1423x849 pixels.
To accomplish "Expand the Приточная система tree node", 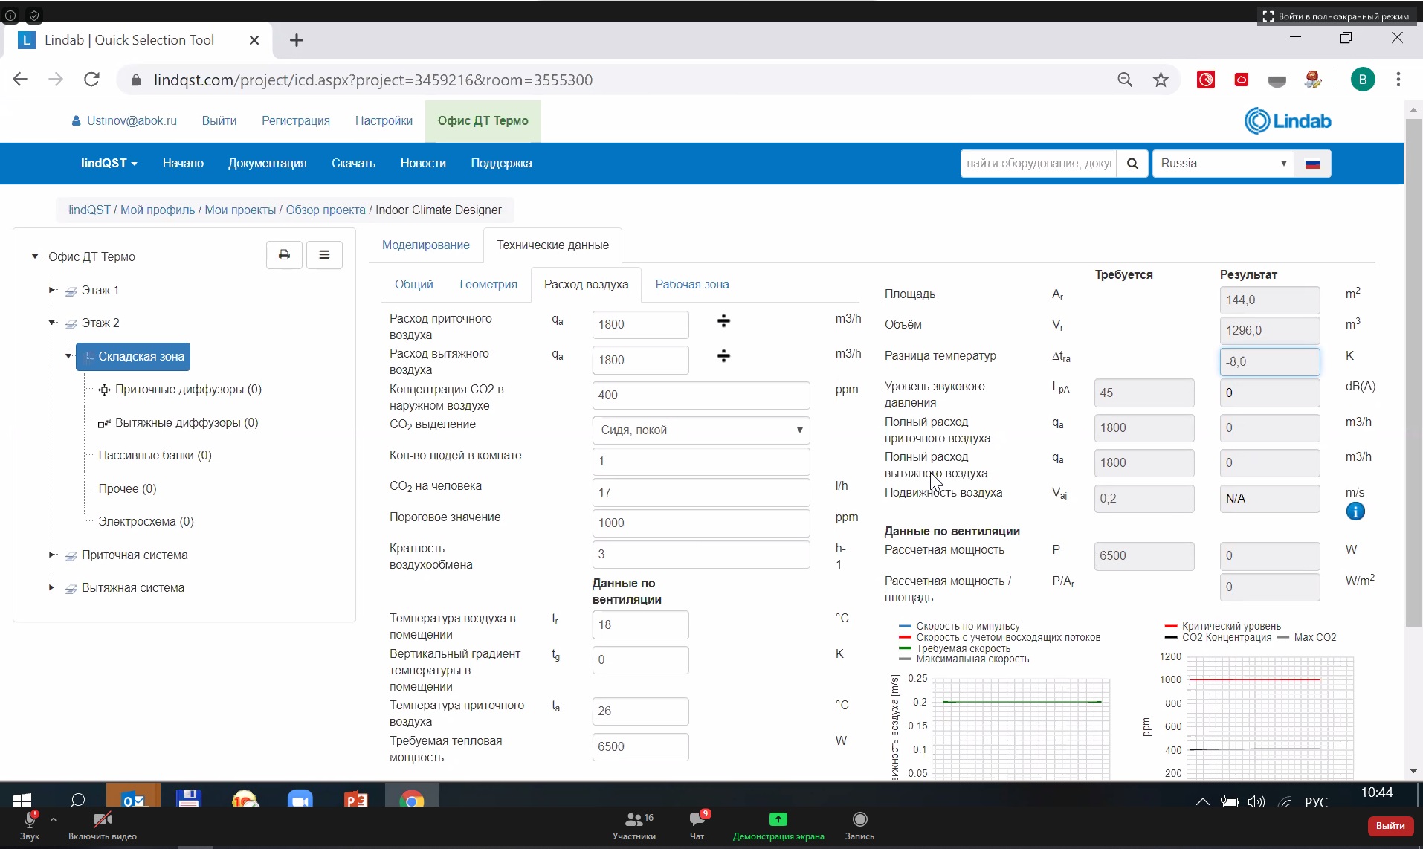I will pos(51,555).
